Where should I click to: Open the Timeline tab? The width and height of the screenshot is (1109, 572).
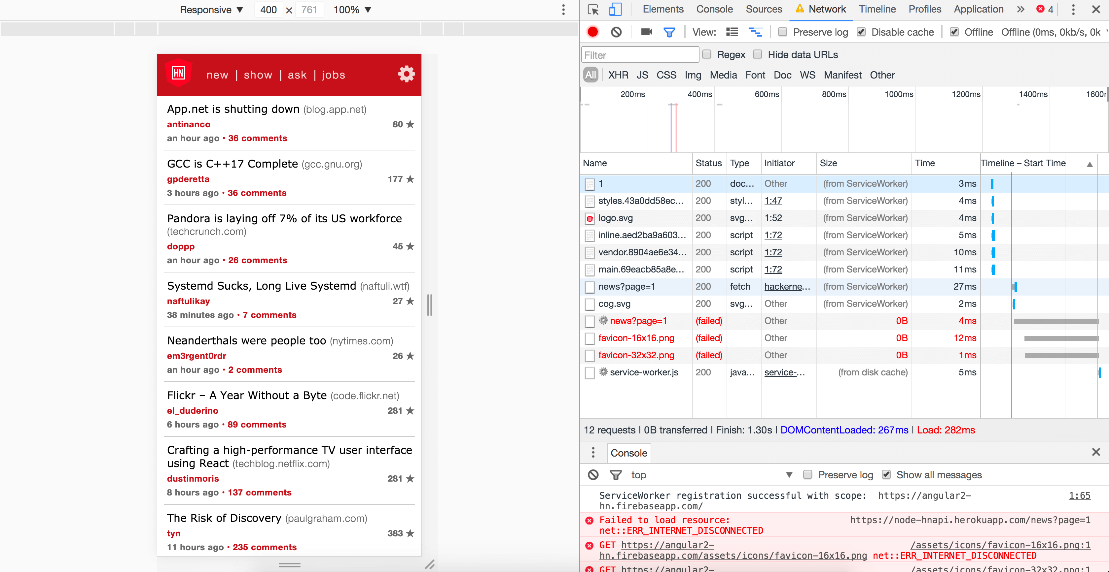pyautogui.click(x=877, y=9)
